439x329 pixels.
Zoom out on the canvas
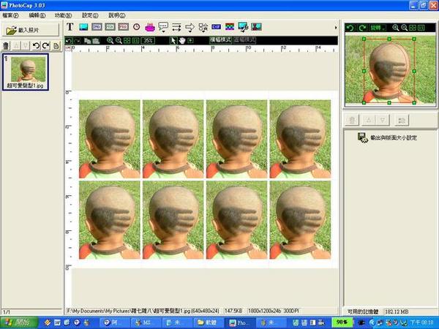pos(119,41)
